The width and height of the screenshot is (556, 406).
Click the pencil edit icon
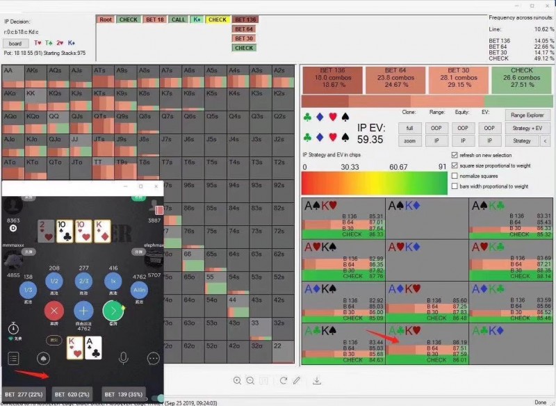(297, 380)
